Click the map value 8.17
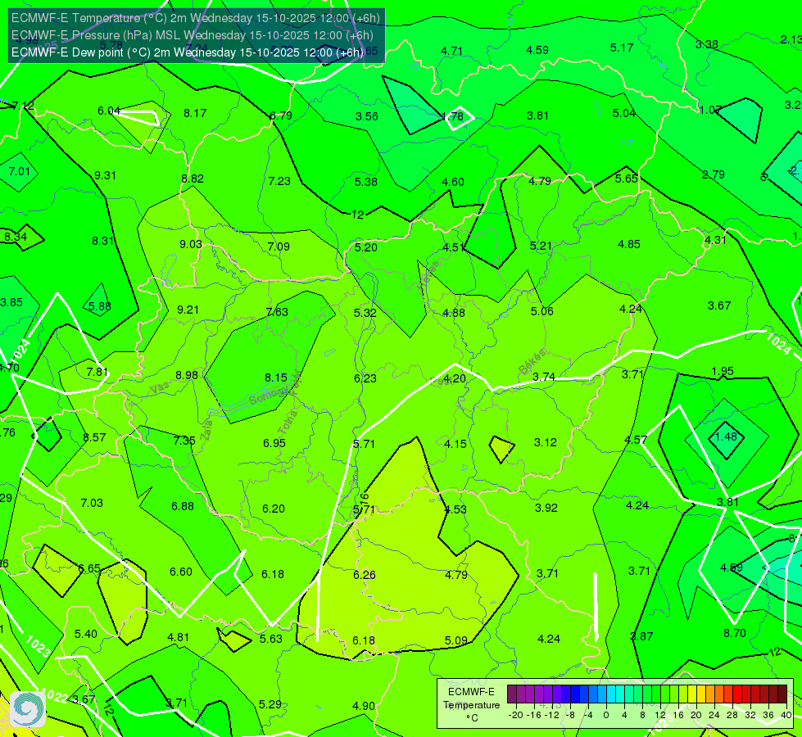Image resolution: width=802 pixels, height=737 pixels. [195, 114]
